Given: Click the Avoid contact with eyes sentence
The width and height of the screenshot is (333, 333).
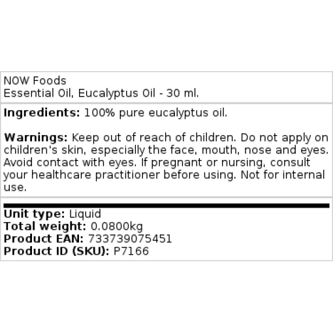Looking at the screenshot, I should [71, 163].
